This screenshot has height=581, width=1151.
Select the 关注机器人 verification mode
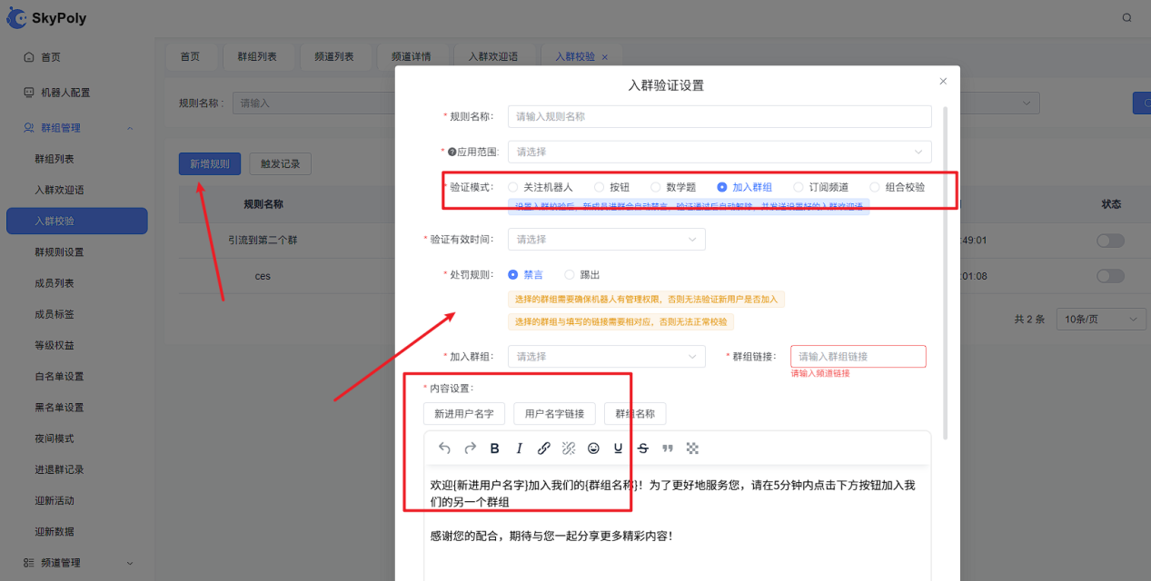pyautogui.click(x=541, y=187)
